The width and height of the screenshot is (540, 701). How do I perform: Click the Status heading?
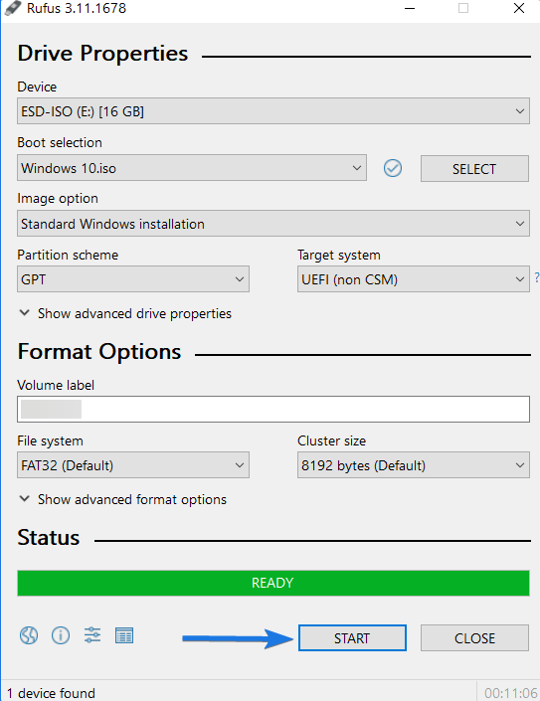[x=49, y=537]
